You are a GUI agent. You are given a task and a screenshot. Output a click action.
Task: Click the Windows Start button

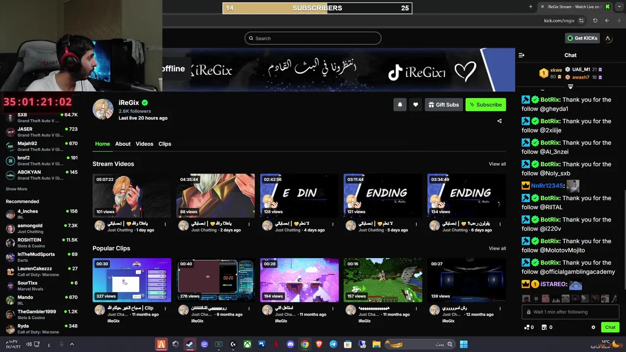click(464, 344)
